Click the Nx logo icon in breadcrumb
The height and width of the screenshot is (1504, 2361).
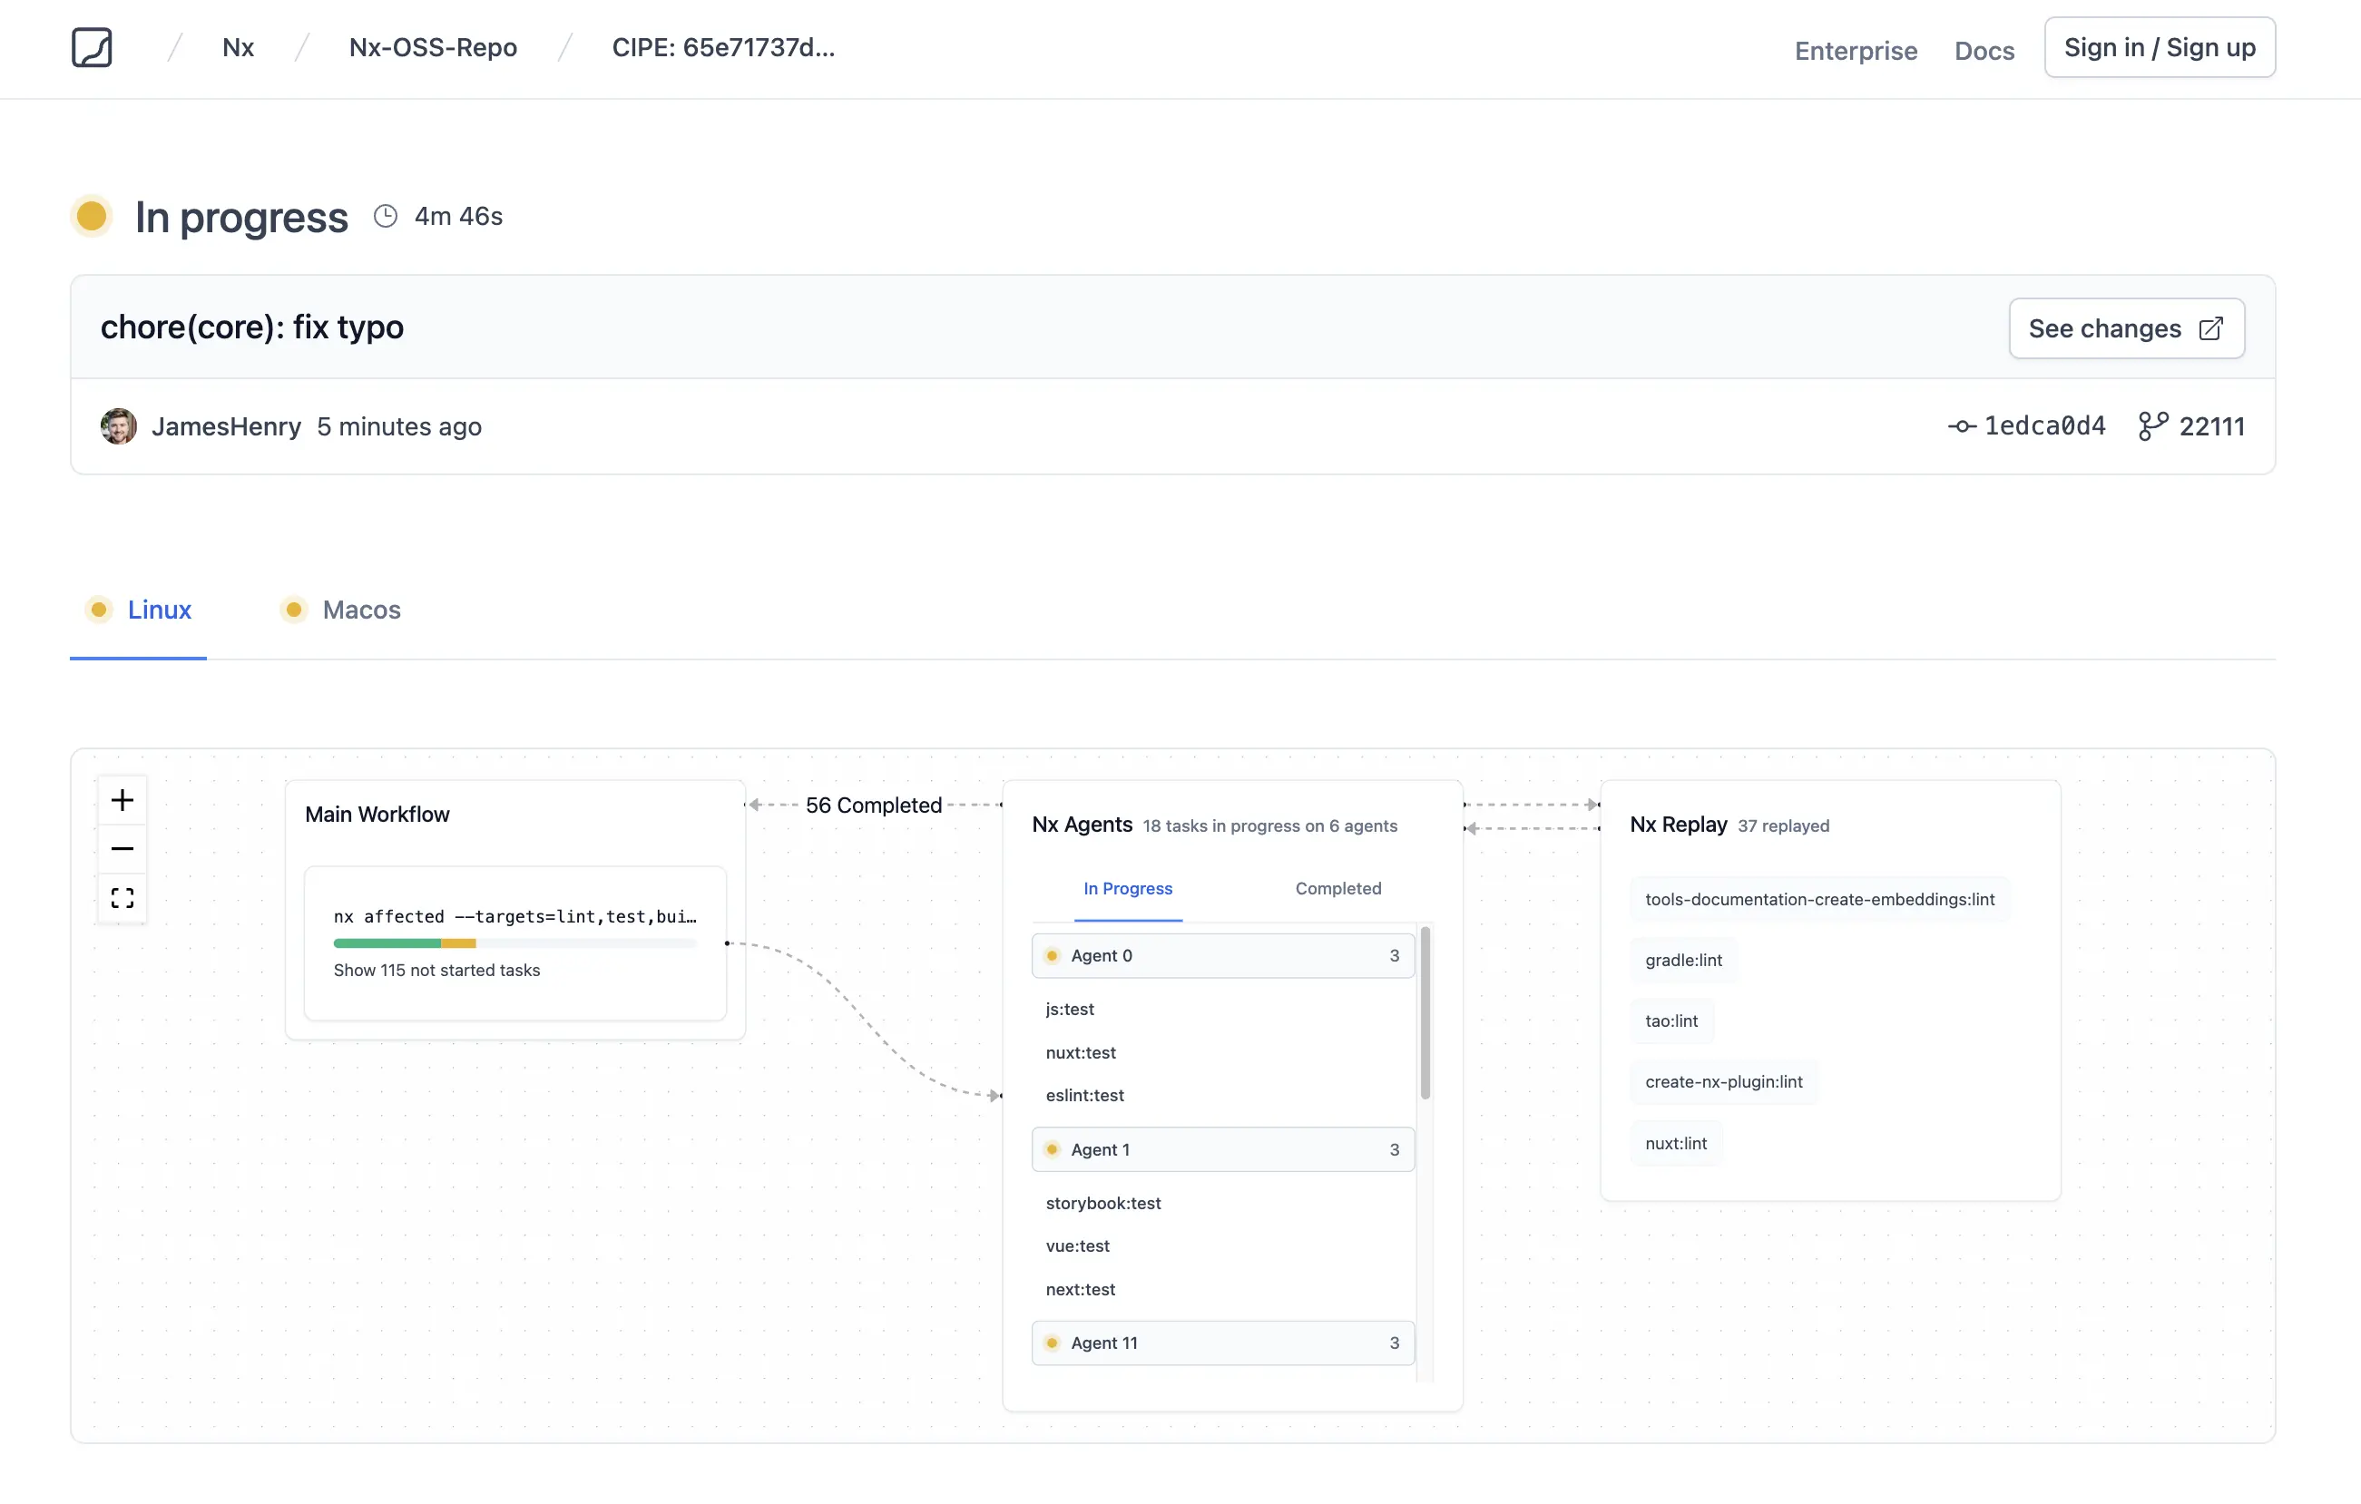coord(92,46)
